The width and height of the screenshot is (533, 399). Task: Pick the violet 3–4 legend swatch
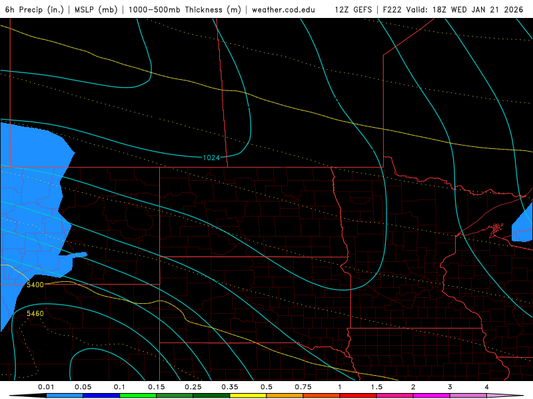click(468, 396)
